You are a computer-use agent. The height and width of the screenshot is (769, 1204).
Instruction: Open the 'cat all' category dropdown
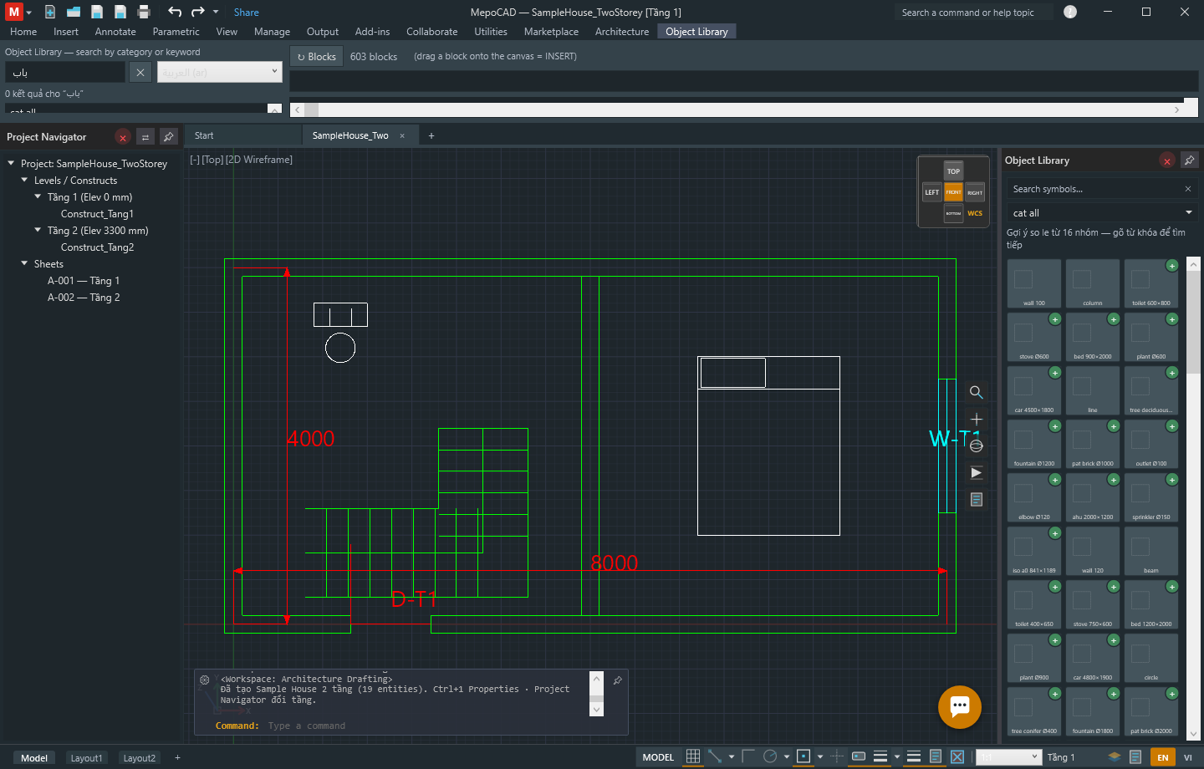1102,213
